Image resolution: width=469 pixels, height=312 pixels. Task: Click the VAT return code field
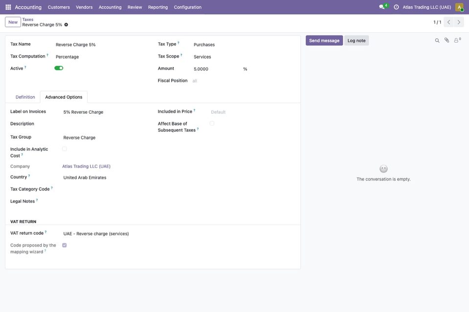point(105,234)
